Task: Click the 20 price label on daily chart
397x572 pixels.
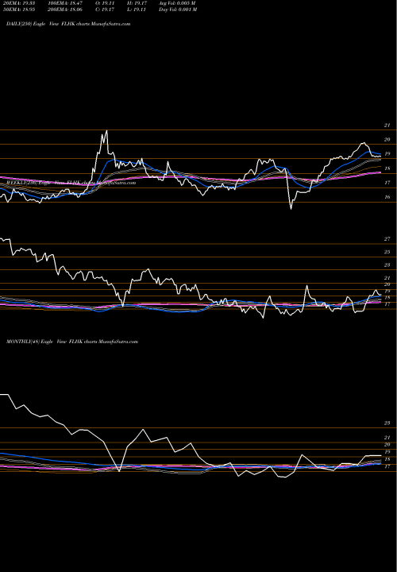Action: 387,139
